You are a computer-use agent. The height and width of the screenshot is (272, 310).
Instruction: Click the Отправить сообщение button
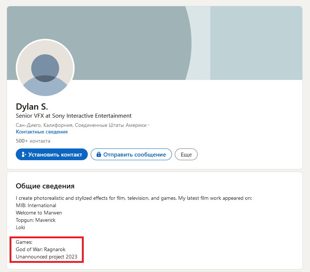(131, 154)
